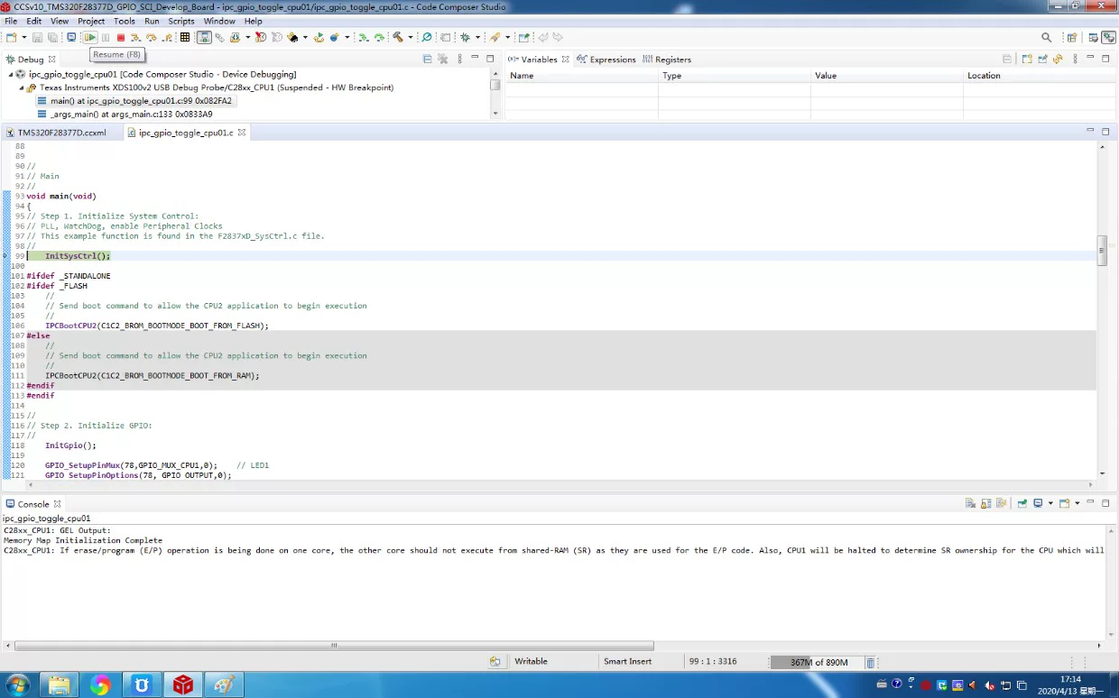
Task: Open the Display Selected Console dropdown arrow
Action: pyautogui.click(x=1050, y=504)
